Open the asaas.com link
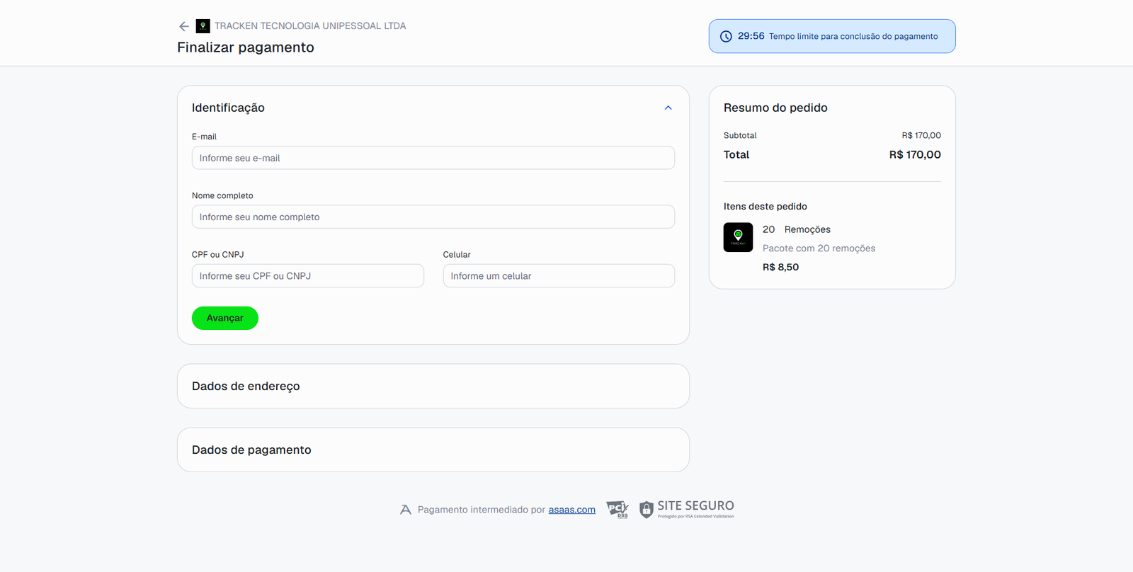Screen dimensions: 1133x572 [572, 510]
